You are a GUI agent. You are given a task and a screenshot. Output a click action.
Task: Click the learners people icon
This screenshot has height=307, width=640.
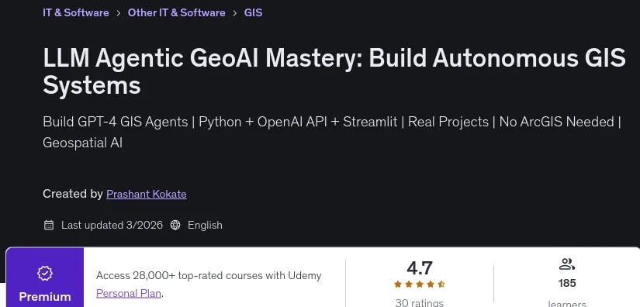click(567, 264)
